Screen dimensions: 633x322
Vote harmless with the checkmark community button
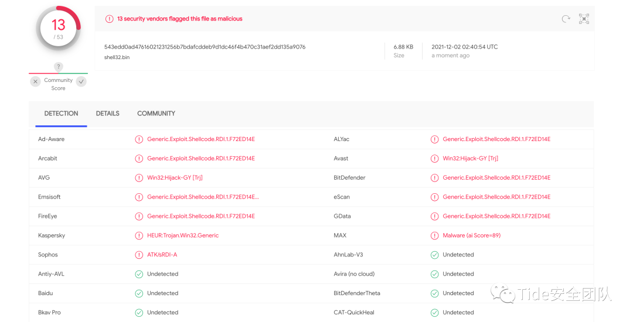81,81
